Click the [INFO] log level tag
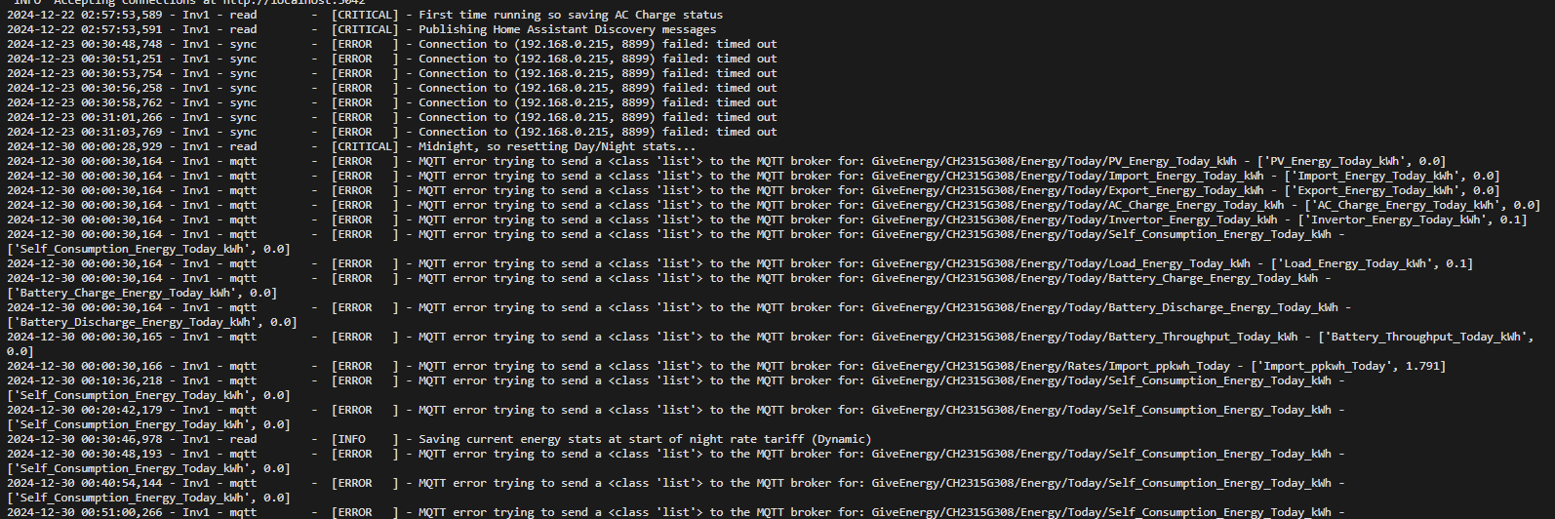The width and height of the screenshot is (1555, 519). (x=365, y=439)
